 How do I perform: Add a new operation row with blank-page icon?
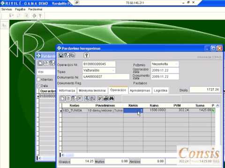click(x=62, y=98)
